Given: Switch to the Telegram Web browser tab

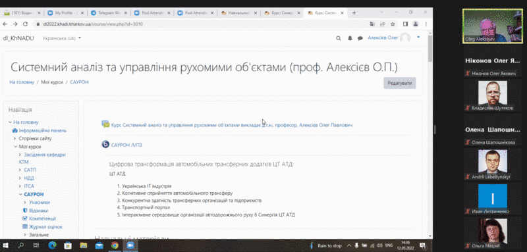Looking at the screenshot, I should tap(108, 13).
